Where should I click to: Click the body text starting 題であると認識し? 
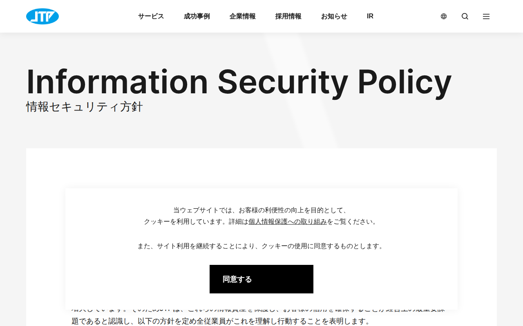(x=221, y=321)
